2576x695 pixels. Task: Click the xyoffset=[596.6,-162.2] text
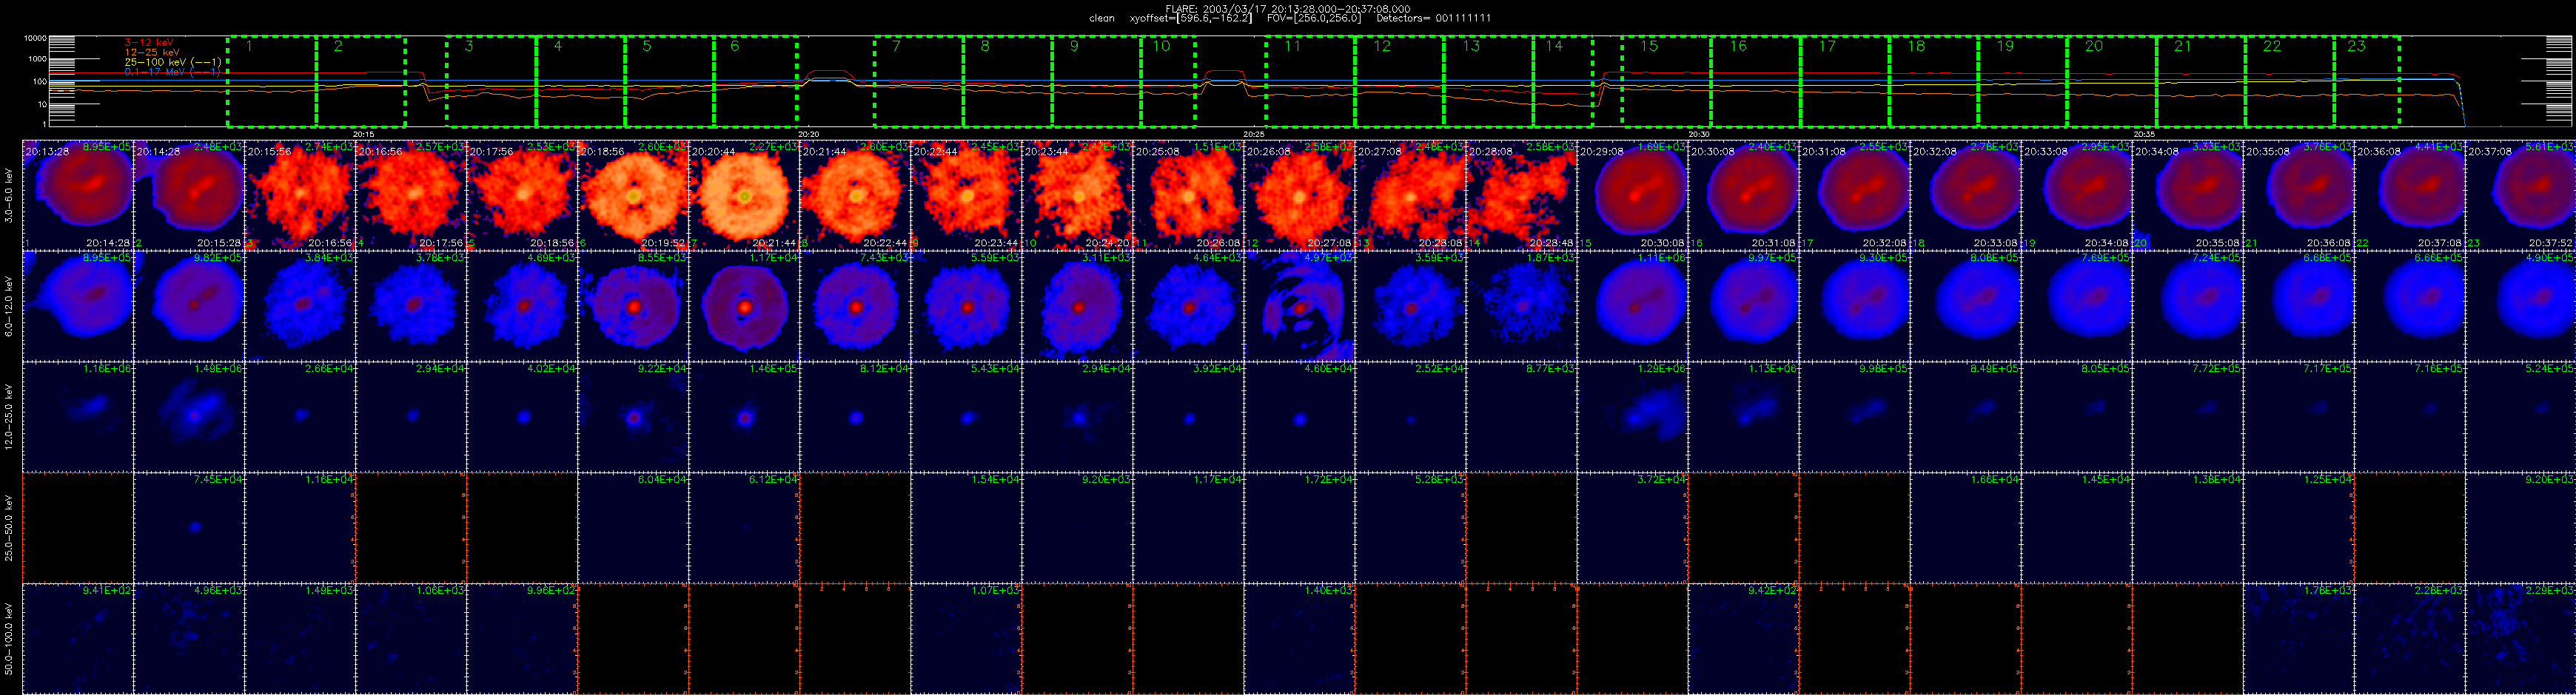coord(1190,18)
